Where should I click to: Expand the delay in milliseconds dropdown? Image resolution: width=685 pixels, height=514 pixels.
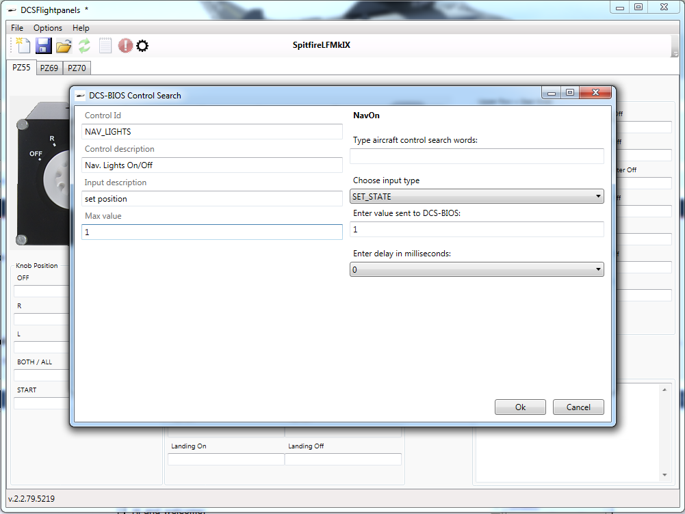(476, 269)
